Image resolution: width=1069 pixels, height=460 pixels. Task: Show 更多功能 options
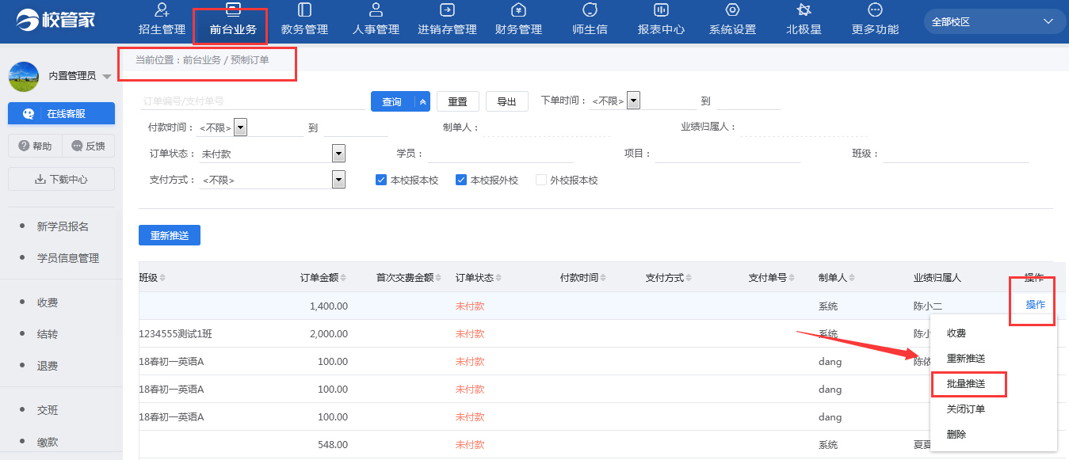(x=875, y=20)
